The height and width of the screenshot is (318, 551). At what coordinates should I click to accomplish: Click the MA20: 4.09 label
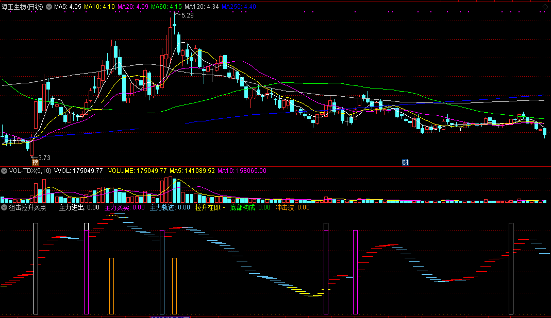(133, 7)
